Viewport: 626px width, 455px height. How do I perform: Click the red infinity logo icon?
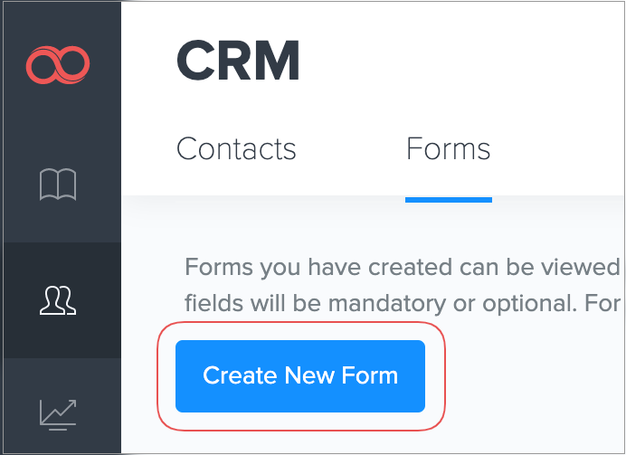[59, 64]
